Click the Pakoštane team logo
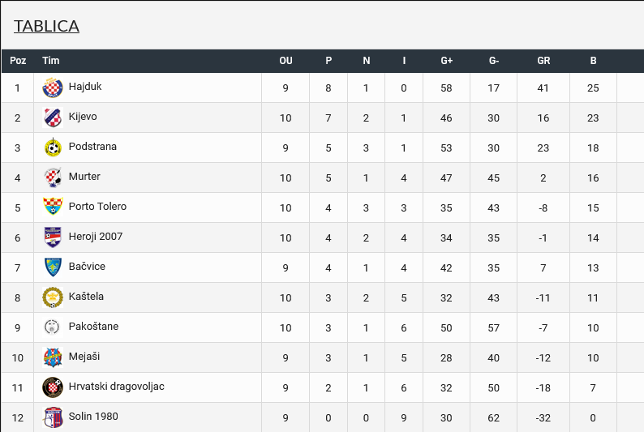 click(x=53, y=327)
